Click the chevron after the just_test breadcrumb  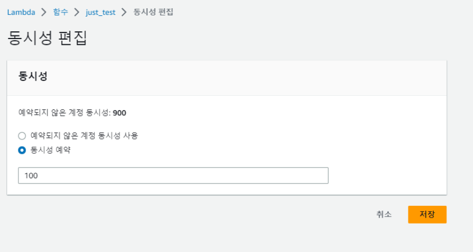[x=124, y=12]
